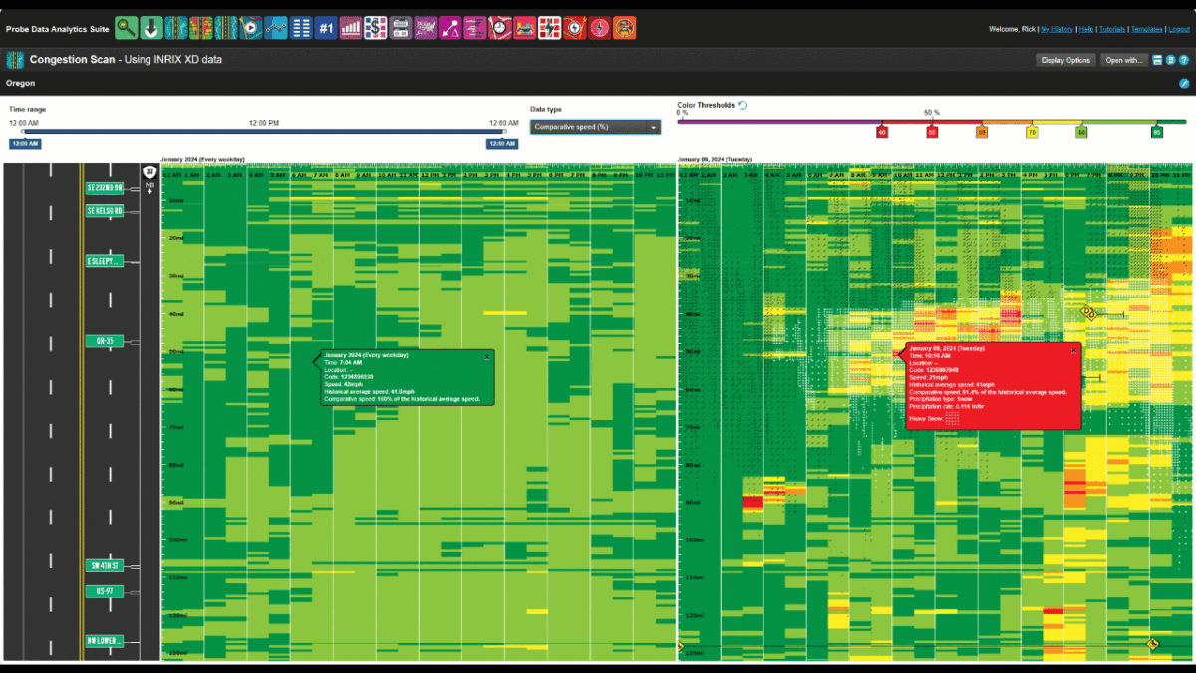Click the red 40 color threshold handle

coord(882,132)
